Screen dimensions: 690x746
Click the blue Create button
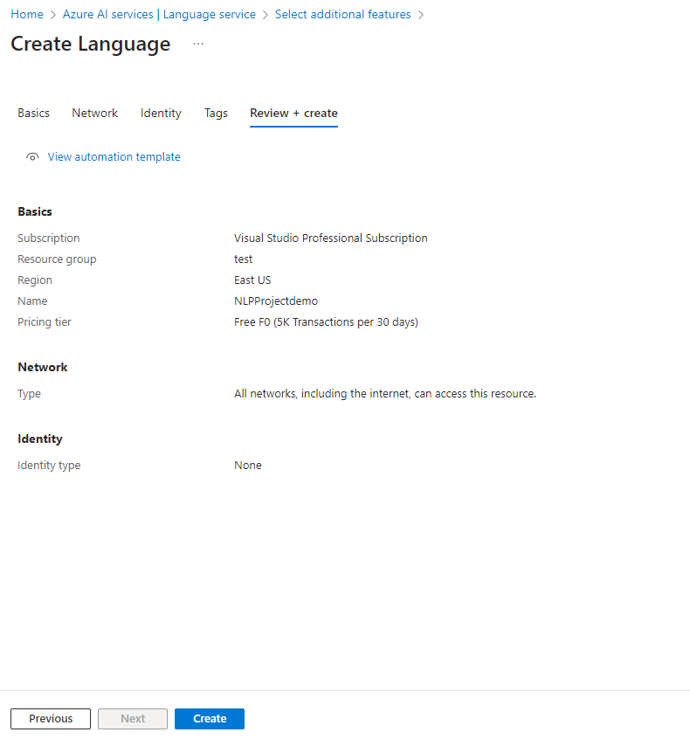click(x=210, y=718)
